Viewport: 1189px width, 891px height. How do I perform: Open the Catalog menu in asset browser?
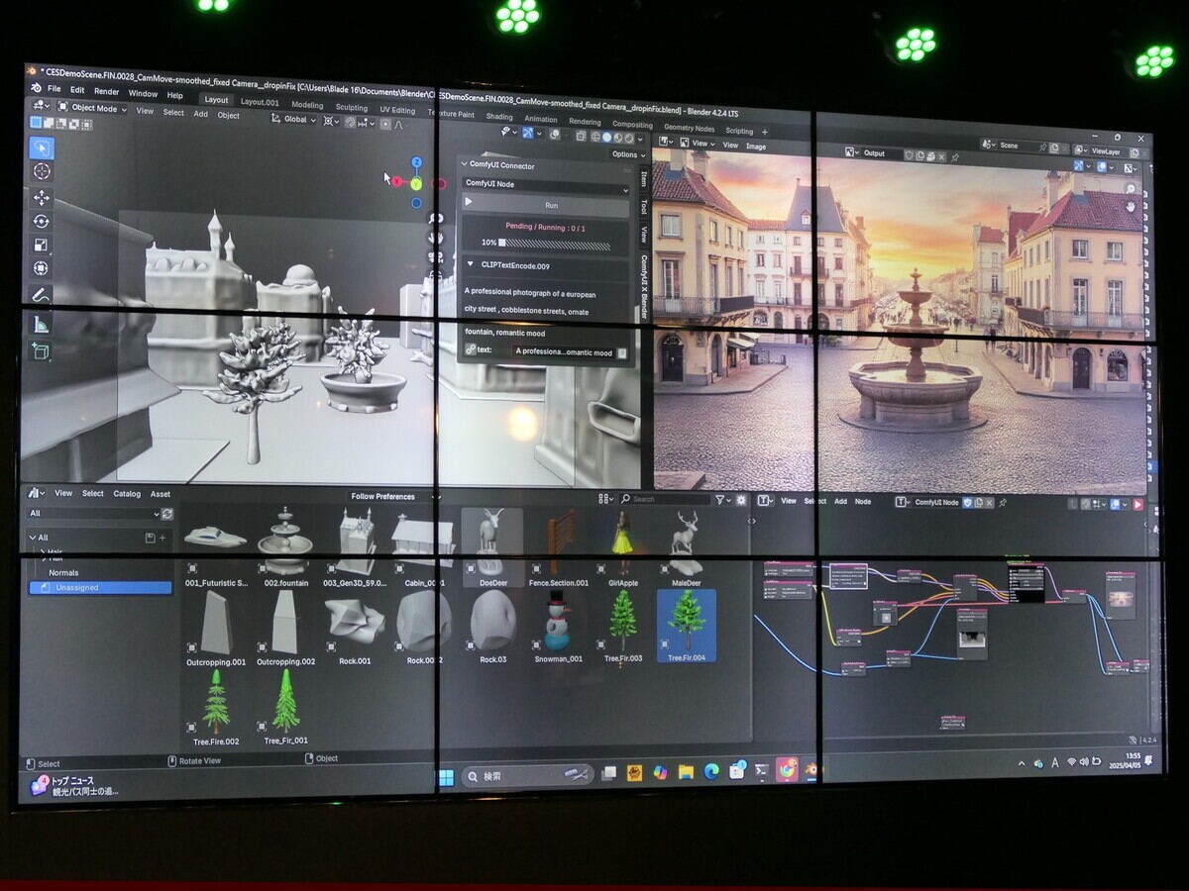127,493
